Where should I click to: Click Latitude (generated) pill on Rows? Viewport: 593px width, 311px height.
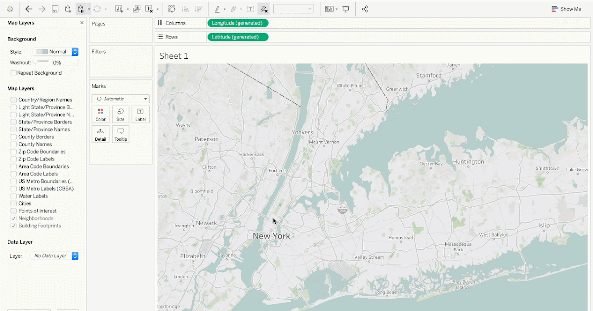click(x=238, y=37)
